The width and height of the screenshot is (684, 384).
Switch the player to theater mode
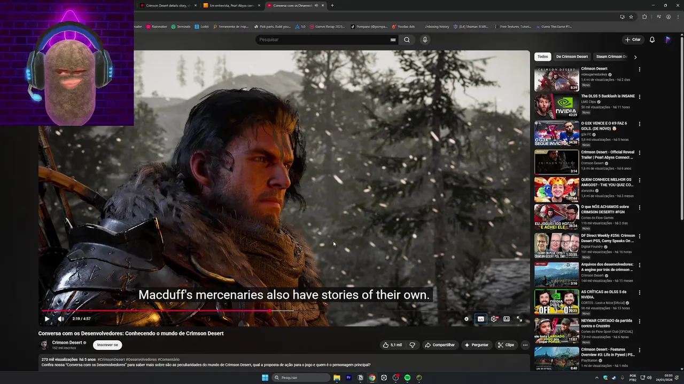click(x=507, y=319)
